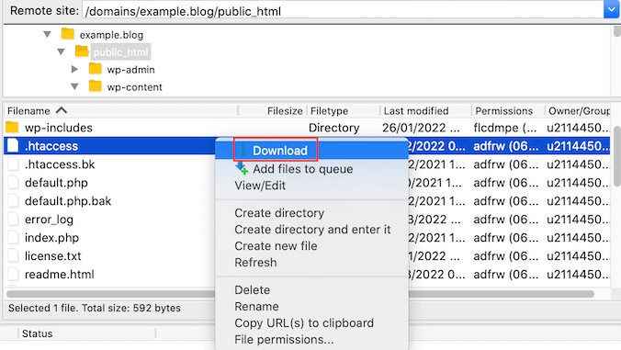
Task: Sort by the Filetype column header
Action: tap(329, 111)
